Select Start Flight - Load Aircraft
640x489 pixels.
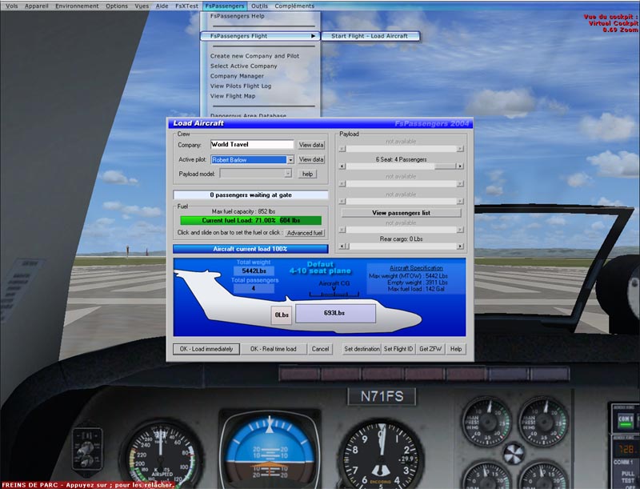click(370, 36)
